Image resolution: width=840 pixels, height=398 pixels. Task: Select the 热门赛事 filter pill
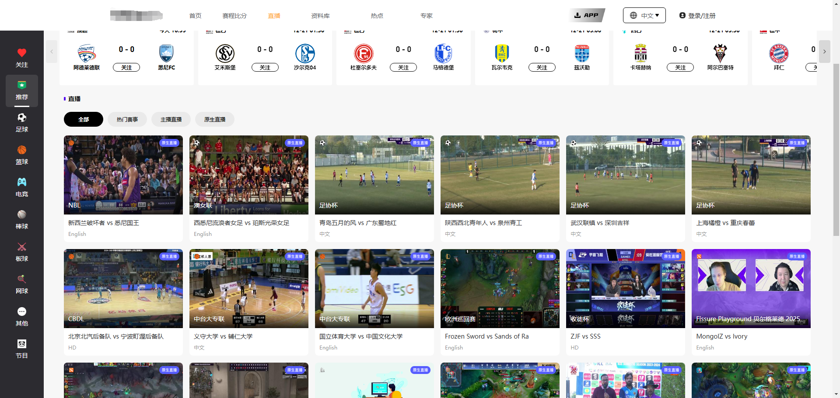127,119
